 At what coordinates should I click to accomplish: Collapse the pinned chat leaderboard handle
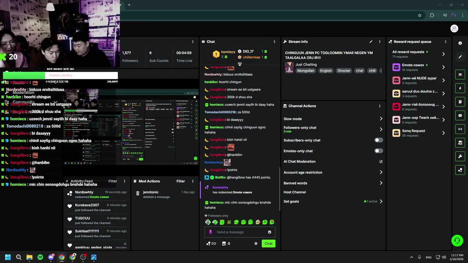[x=240, y=64]
